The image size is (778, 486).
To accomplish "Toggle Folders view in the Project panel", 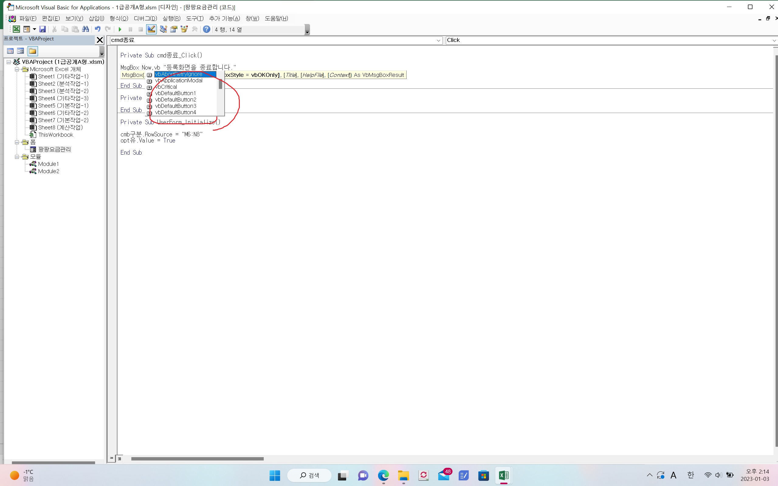I will [x=33, y=51].
